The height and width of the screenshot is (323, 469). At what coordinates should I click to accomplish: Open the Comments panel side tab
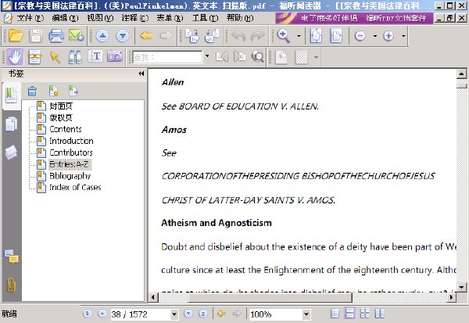pos(12,257)
